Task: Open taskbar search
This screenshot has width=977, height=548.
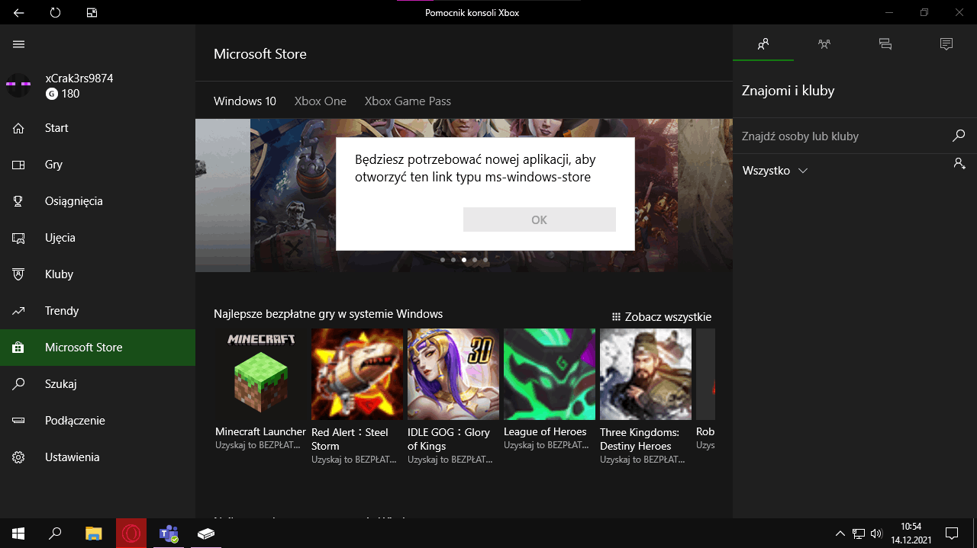Action: (x=55, y=534)
